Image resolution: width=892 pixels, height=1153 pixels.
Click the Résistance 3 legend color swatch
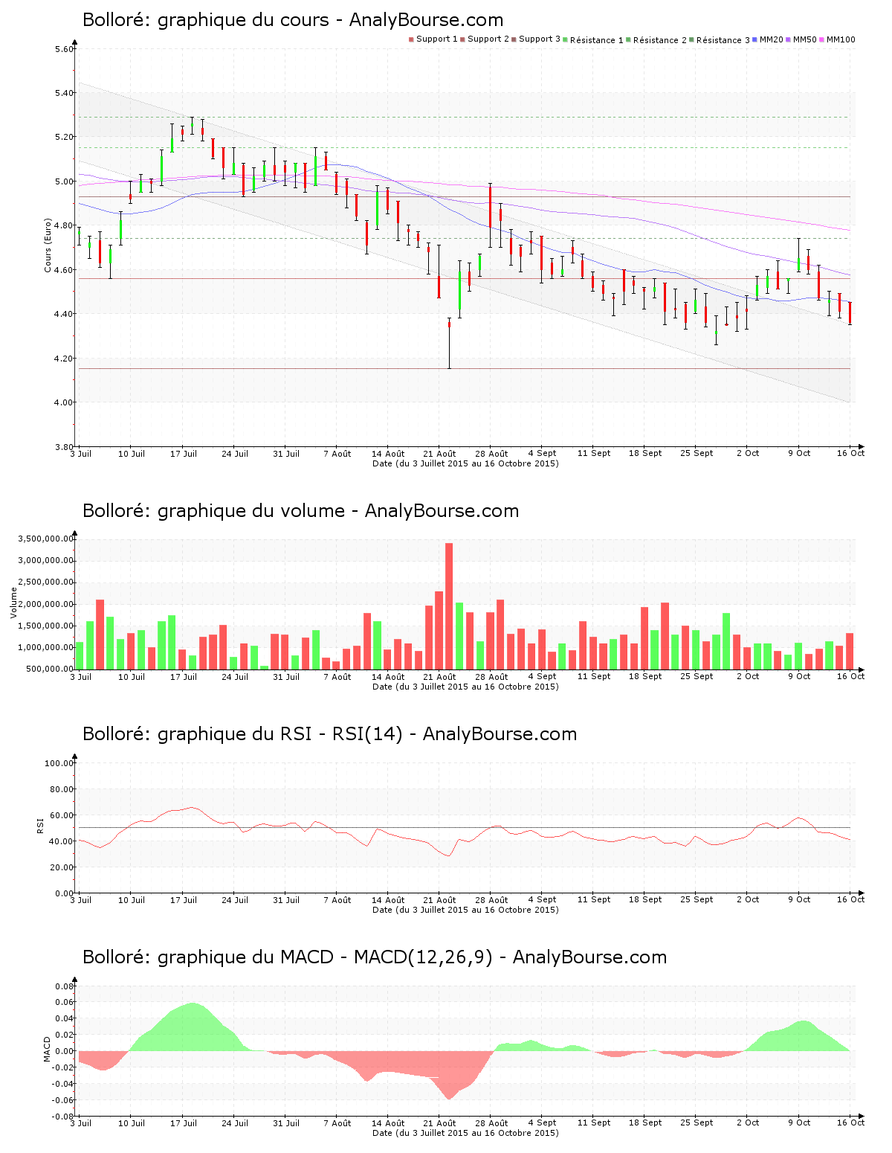(692, 39)
